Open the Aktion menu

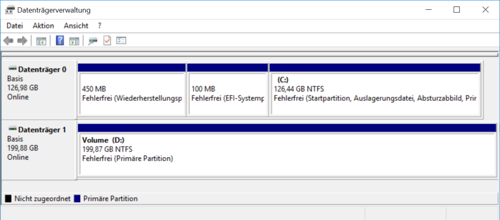point(43,25)
